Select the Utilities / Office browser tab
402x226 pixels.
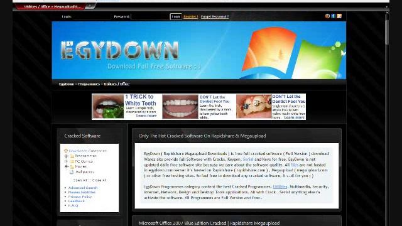point(52,7)
